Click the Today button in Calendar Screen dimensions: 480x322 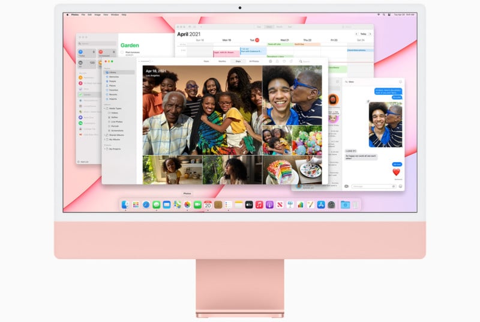364,34
